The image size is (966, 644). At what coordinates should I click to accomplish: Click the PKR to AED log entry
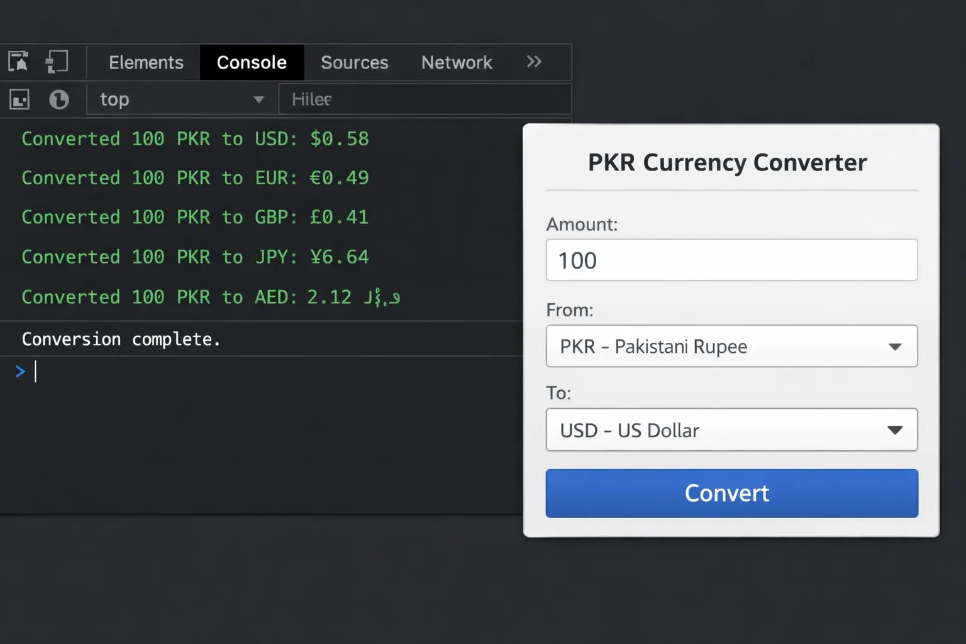tap(211, 297)
